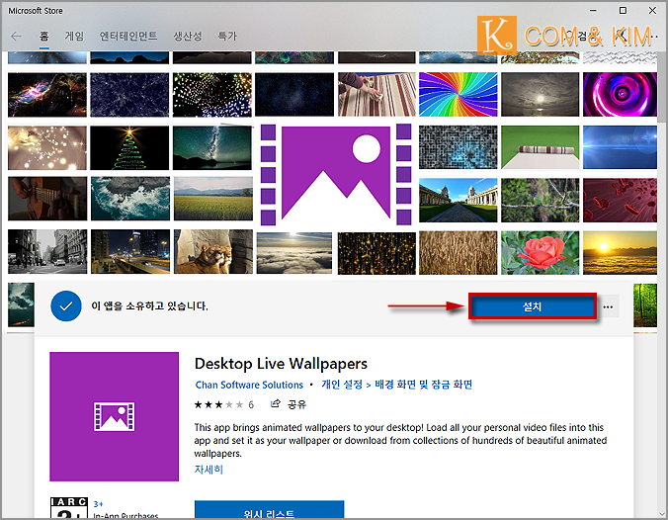
Task: Select the black-and-white city street thumbnail
Action: click(x=47, y=251)
